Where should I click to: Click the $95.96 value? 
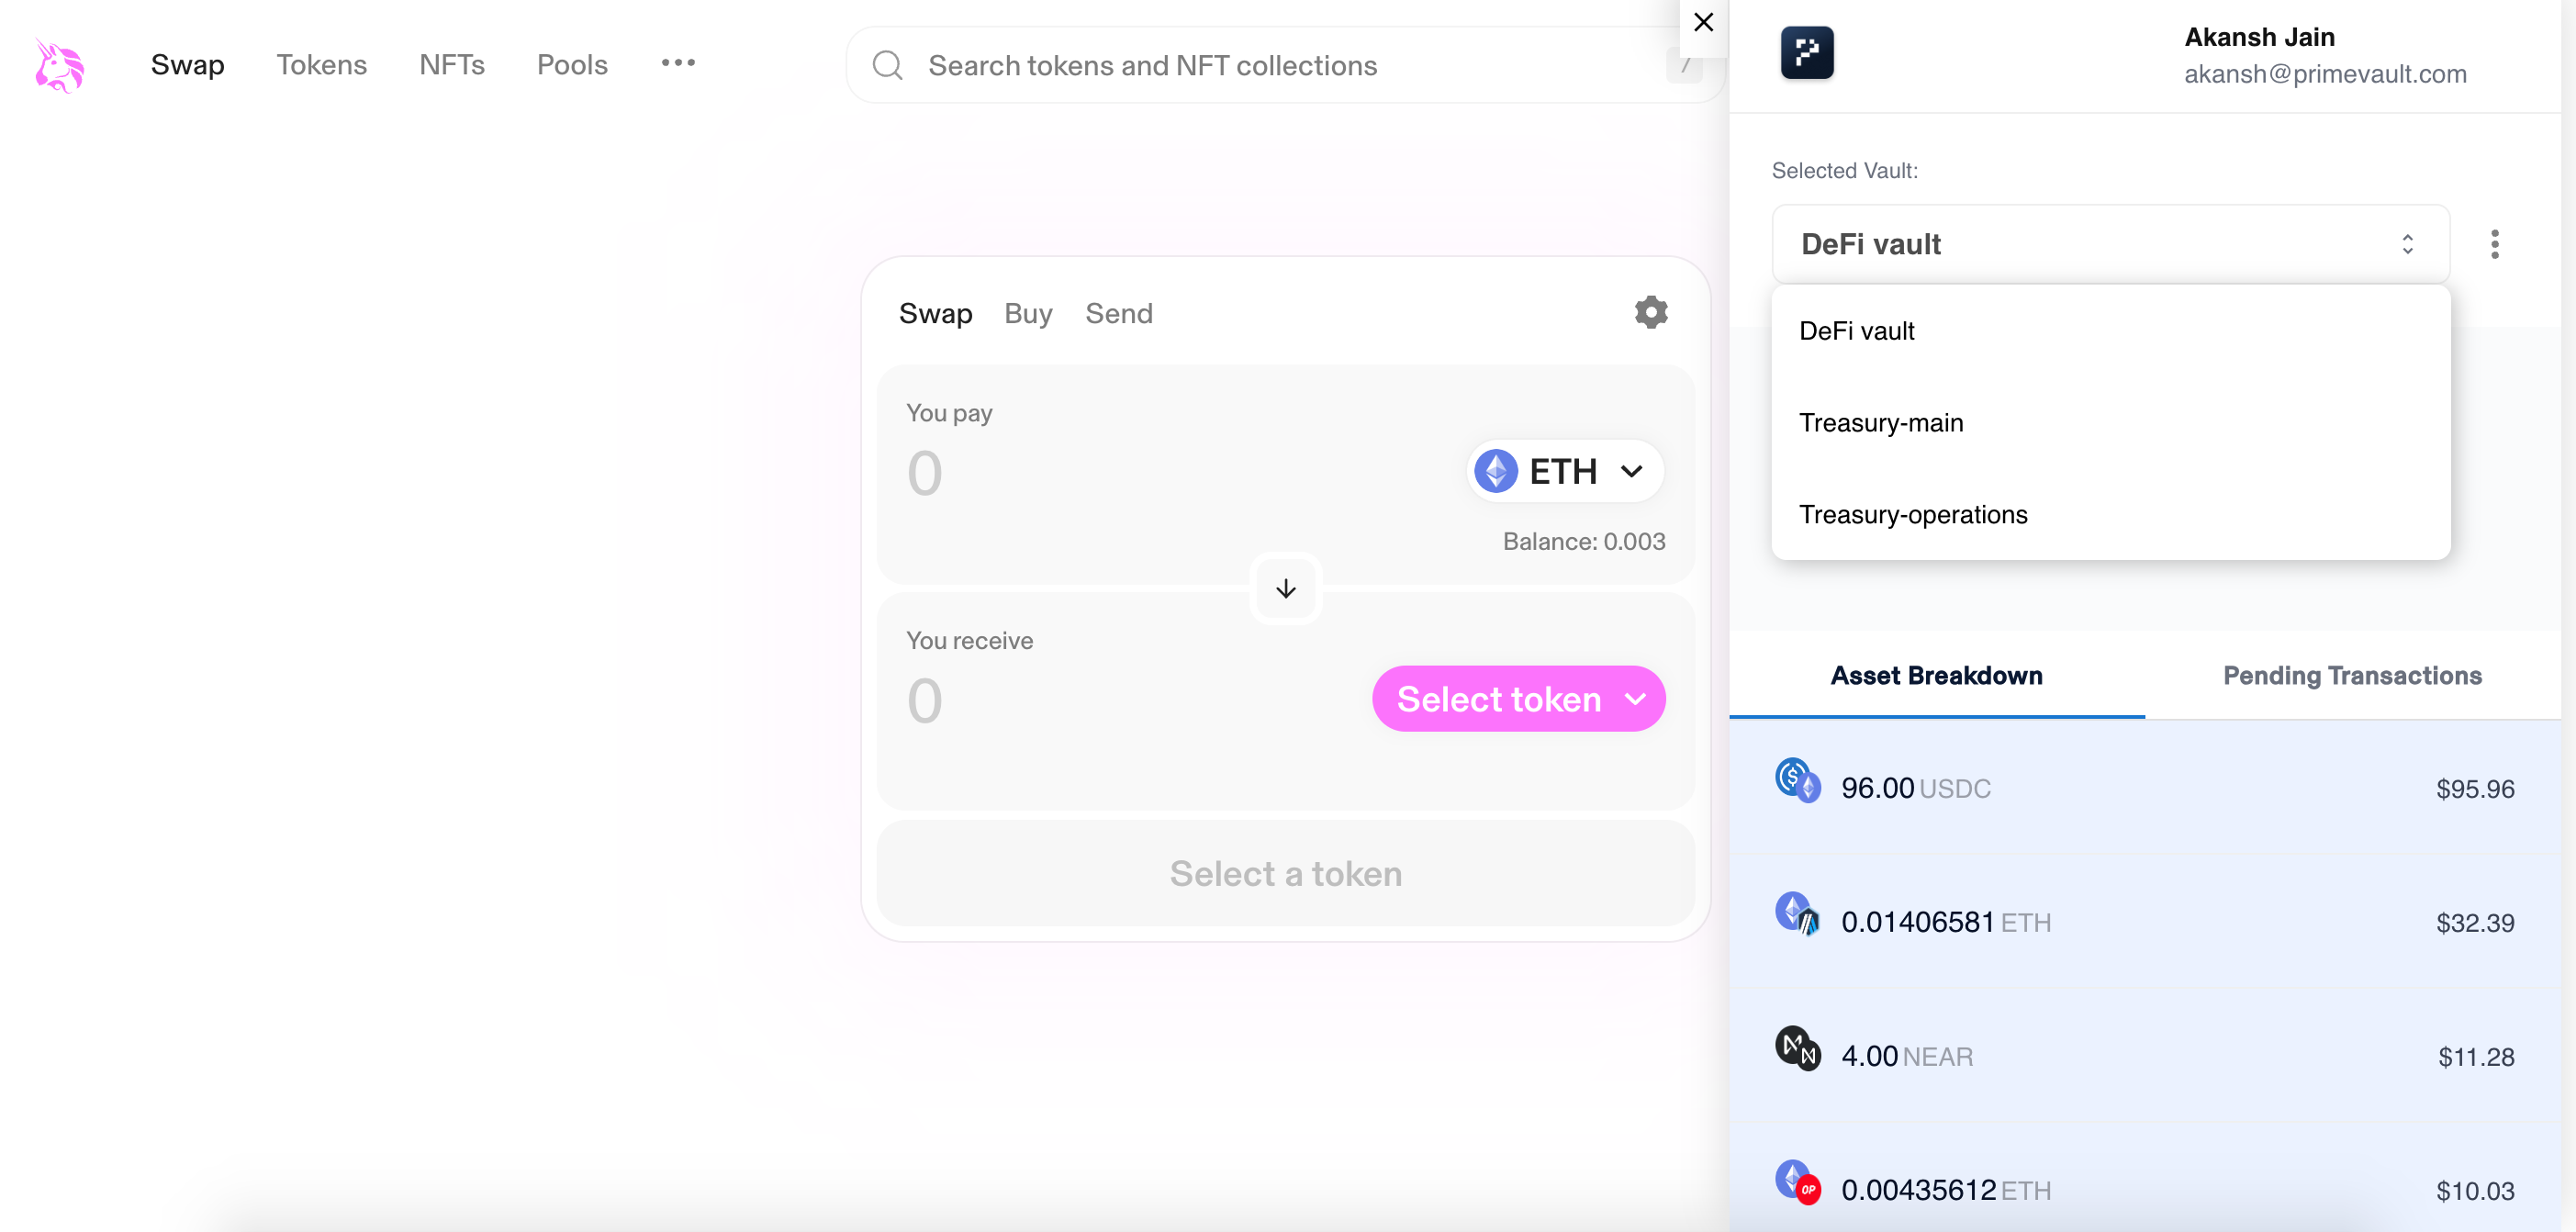tap(2474, 789)
